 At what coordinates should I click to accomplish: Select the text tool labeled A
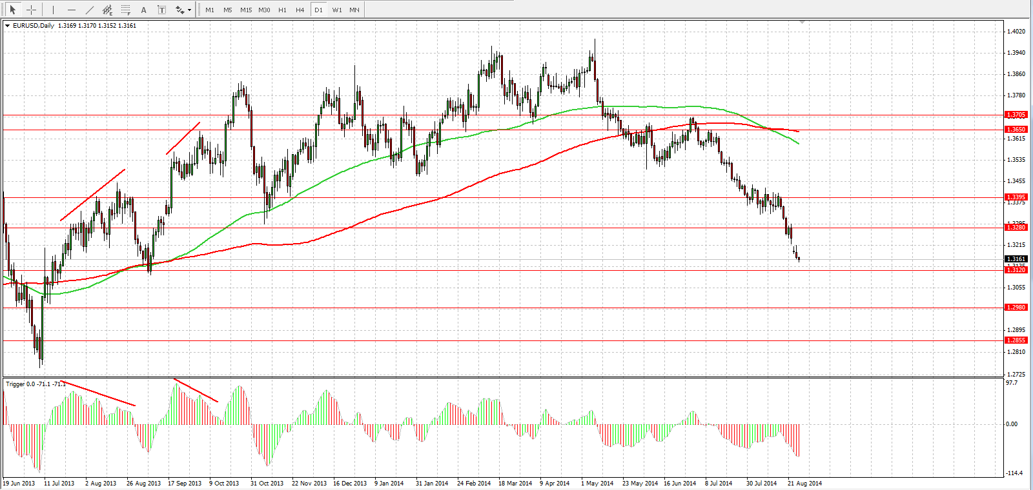(x=144, y=10)
